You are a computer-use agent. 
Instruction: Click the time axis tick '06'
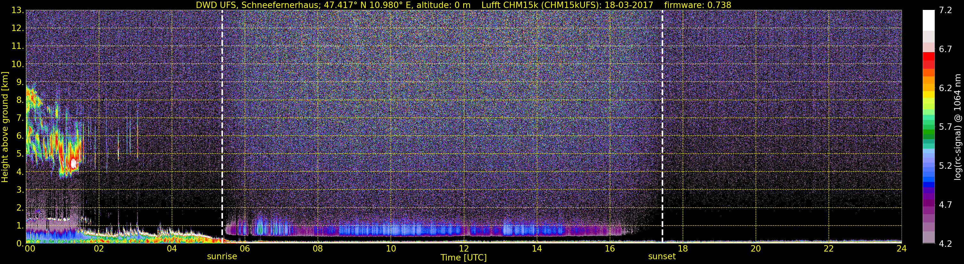[245, 249]
